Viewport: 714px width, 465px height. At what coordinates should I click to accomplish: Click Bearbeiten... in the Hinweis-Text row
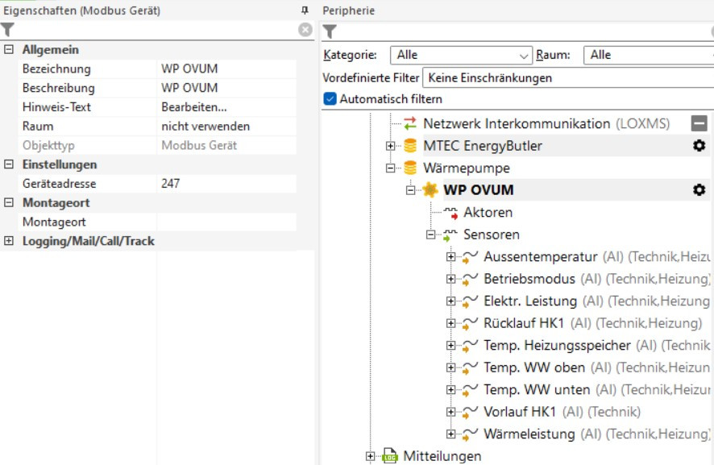[194, 107]
